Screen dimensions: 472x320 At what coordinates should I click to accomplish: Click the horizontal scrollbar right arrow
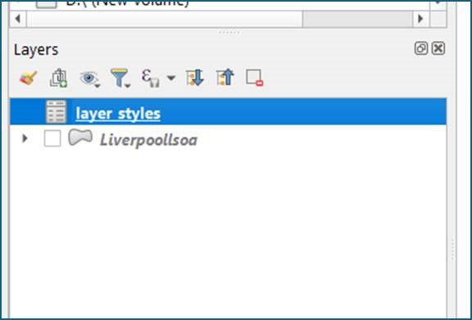coord(420,19)
